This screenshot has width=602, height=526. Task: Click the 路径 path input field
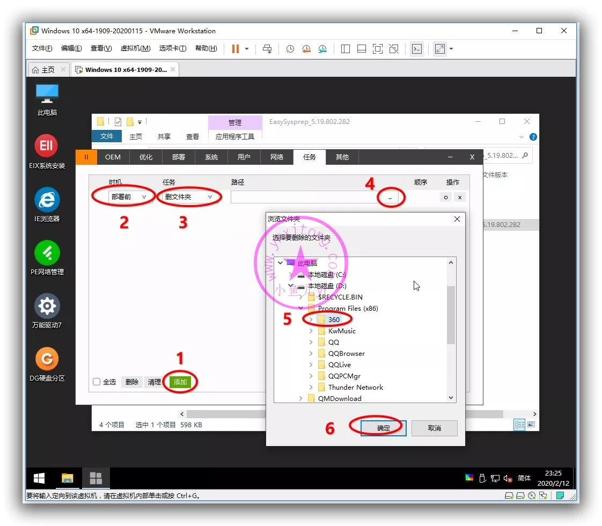pyautogui.click(x=303, y=198)
